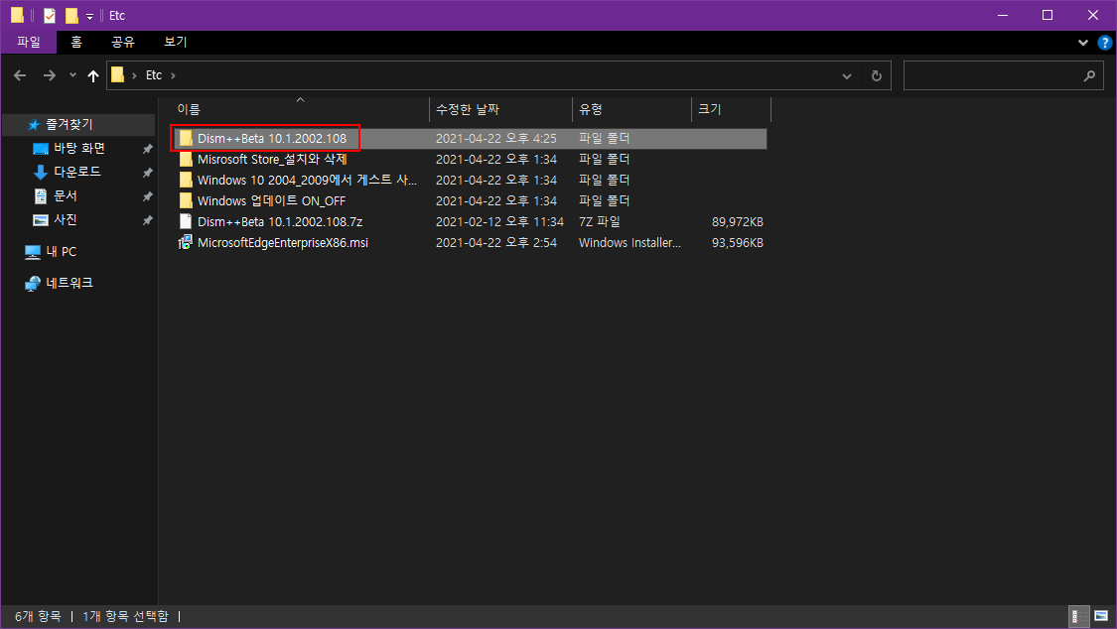This screenshot has height=629, width=1117.
Task: Open 사진 in sidebar
Action: click(x=65, y=220)
